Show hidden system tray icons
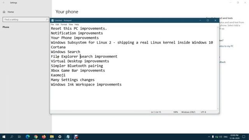The height and width of the screenshot is (140, 249). 209,137
